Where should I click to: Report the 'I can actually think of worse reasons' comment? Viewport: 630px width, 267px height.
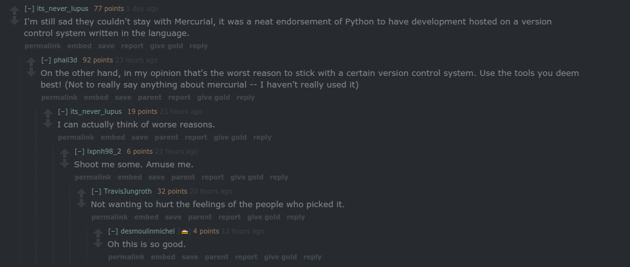(x=196, y=137)
